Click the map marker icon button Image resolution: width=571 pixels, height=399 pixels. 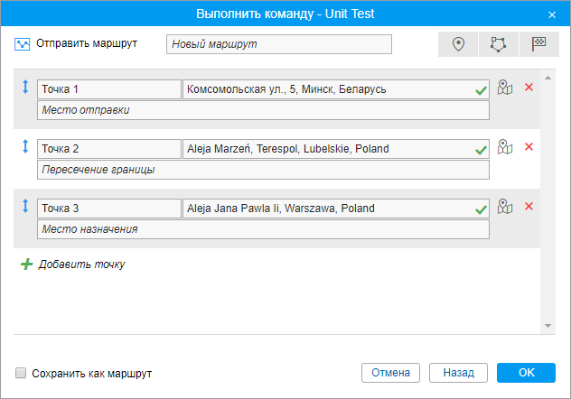tap(458, 44)
